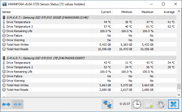Image resolution: width=182 pixels, height=112 pixels.
Task: Click gauge icon of Total Host Reads 10,556 GB
Action: (x=4, y=49)
